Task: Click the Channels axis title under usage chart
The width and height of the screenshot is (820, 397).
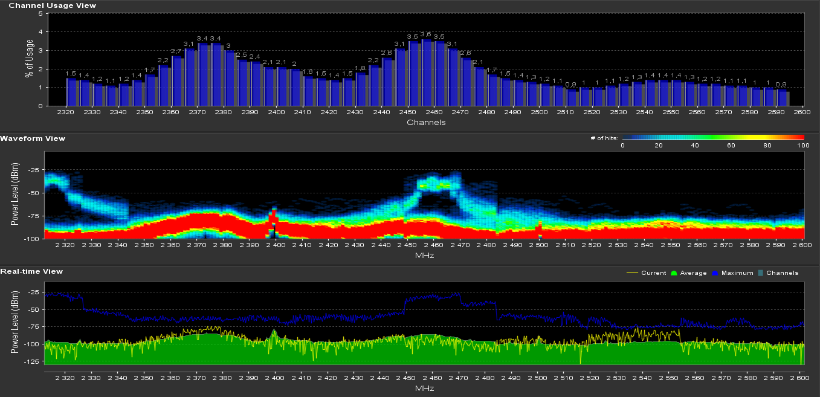Action: click(427, 123)
